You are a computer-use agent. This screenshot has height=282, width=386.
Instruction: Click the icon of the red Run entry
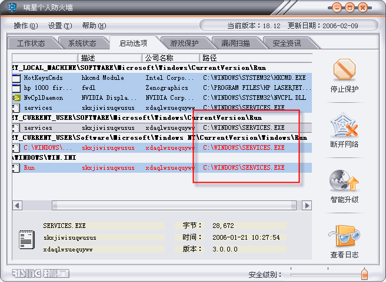point(16,167)
